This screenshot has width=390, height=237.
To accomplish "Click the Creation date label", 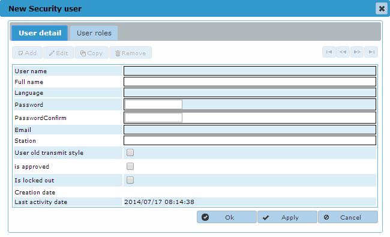I will (x=35, y=192).
